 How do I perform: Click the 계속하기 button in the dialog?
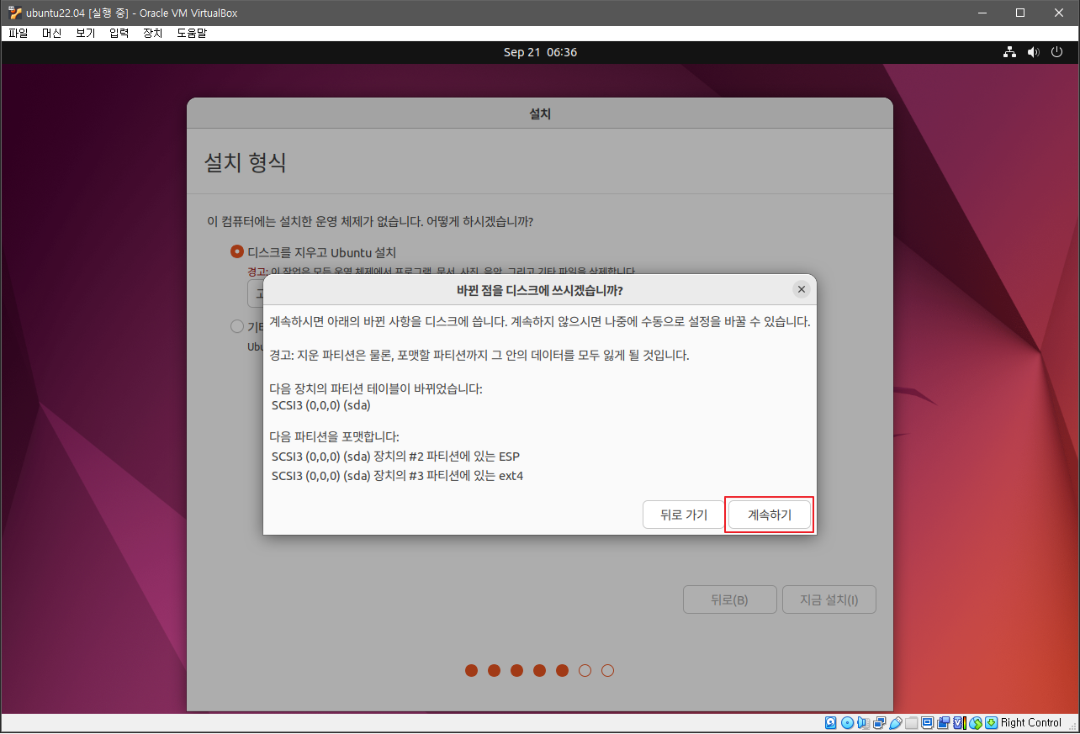[770, 515]
